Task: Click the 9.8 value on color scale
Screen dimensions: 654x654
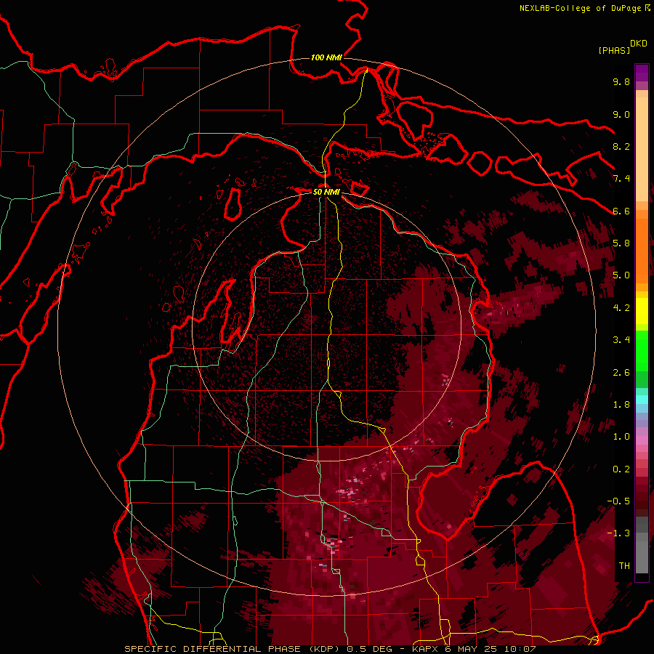Action: point(621,81)
